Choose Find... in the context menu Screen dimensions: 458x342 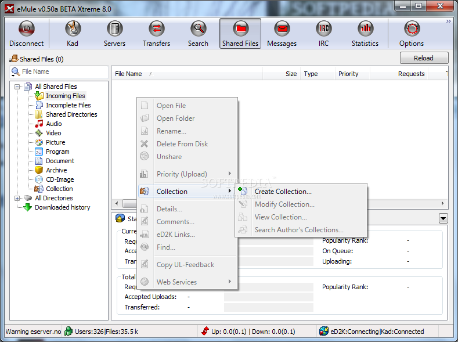187,247
